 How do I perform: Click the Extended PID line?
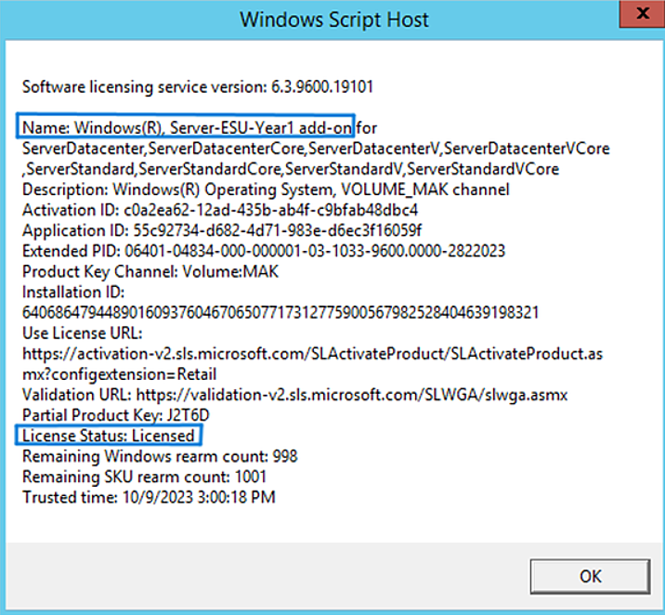click(264, 251)
